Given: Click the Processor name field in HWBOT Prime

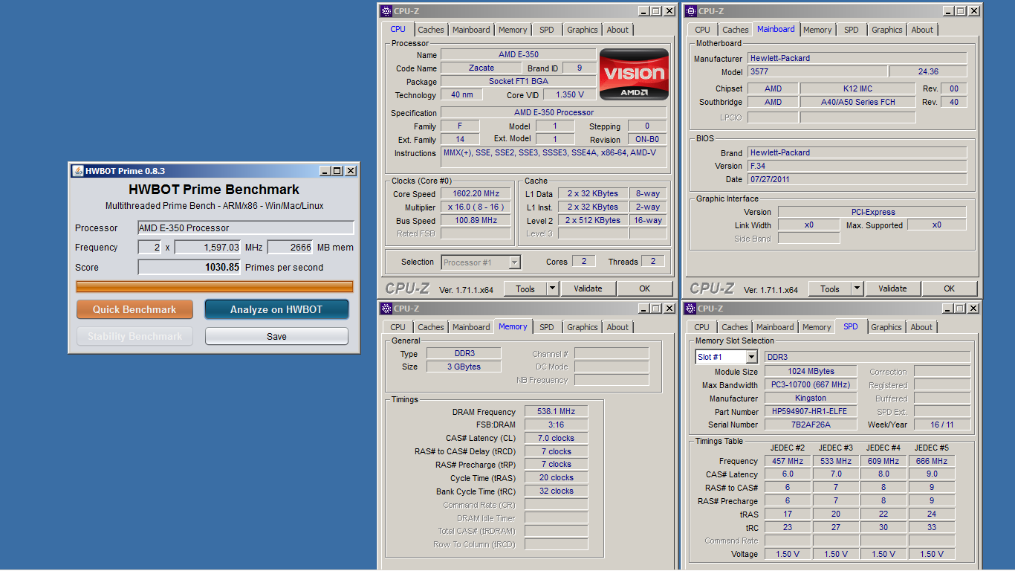Looking at the screenshot, I should [246, 228].
